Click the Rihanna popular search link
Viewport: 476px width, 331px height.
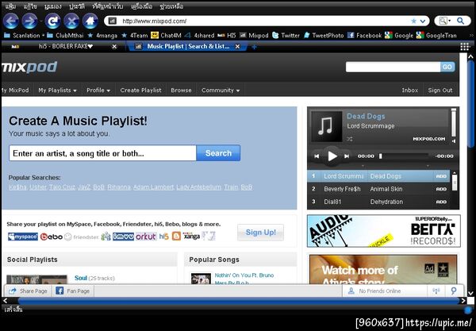[119, 187]
